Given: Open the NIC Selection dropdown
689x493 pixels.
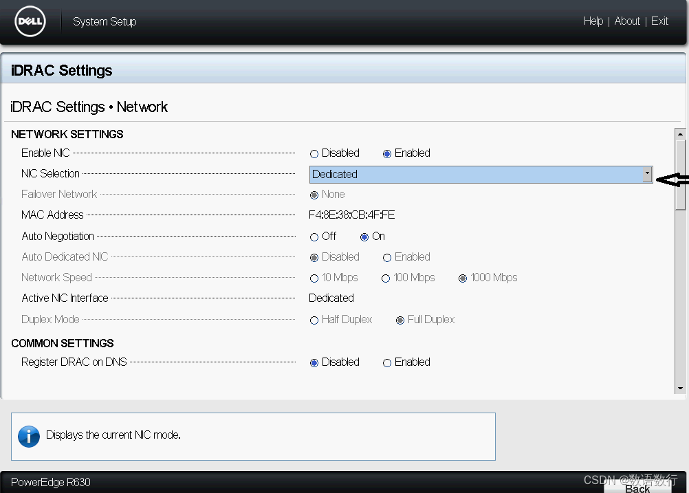Looking at the screenshot, I should pos(481,175).
